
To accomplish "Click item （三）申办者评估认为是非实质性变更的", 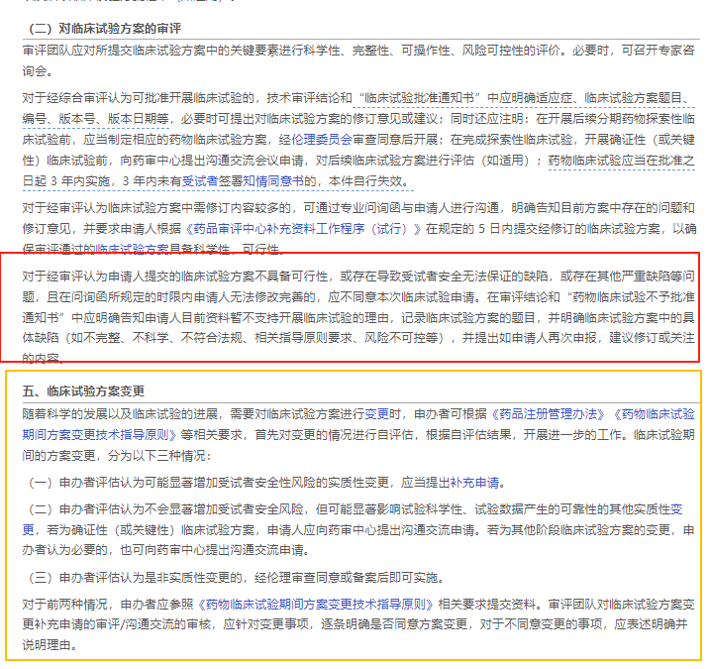I will tap(235, 578).
